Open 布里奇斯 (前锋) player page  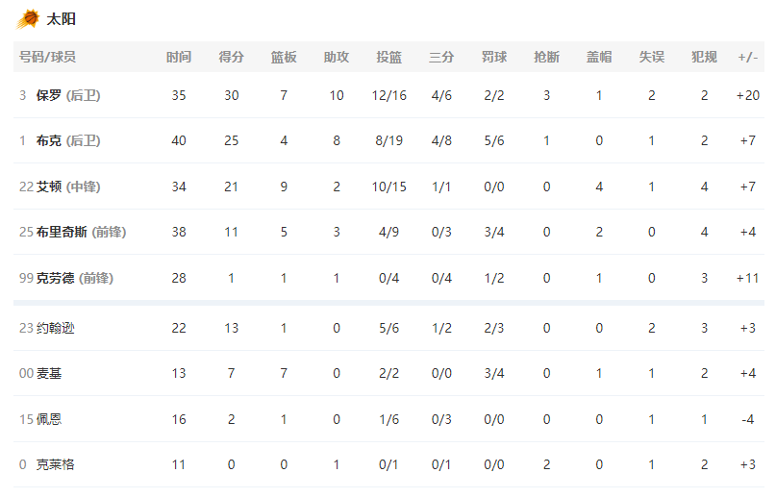point(81,232)
